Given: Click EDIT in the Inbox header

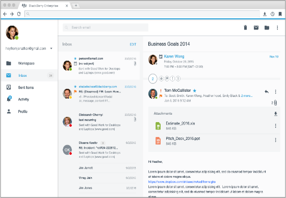Looking at the screenshot, I should click(x=133, y=44).
